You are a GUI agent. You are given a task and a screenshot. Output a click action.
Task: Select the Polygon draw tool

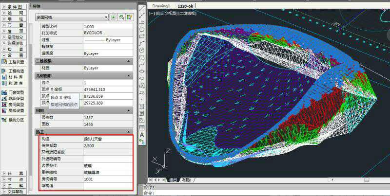click(x=142, y=29)
